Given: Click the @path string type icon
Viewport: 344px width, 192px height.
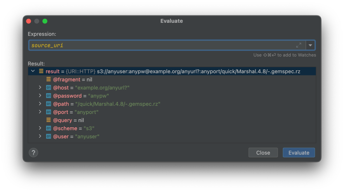Looking at the screenshot, I should [x=48, y=104].
